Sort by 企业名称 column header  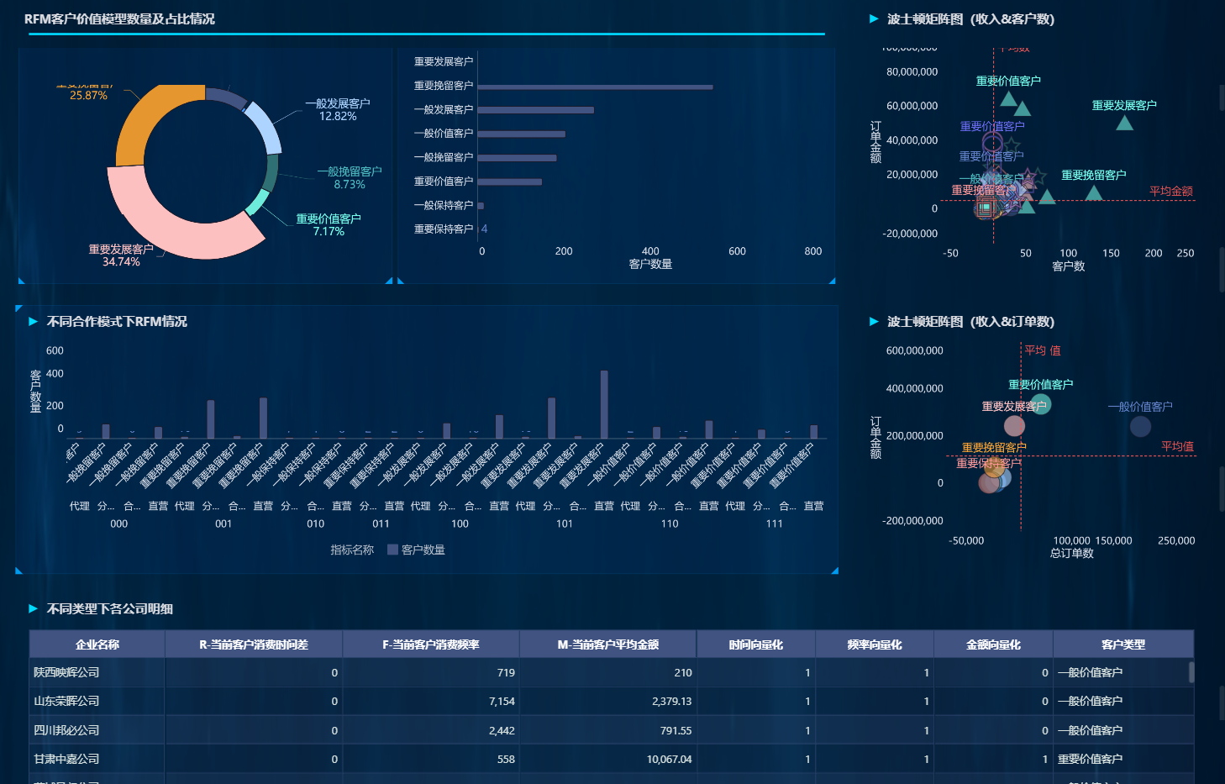coord(97,645)
